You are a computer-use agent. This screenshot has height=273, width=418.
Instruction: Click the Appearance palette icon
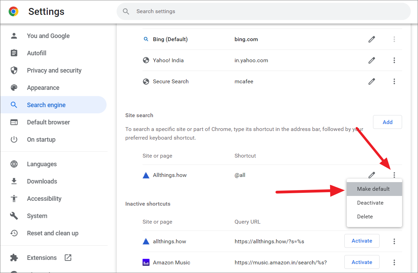[14, 87]
